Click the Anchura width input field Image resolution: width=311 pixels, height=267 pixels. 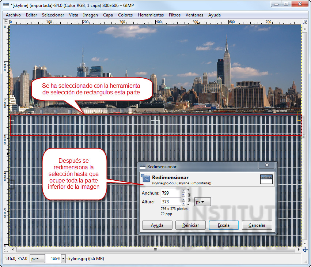(x=171, y=193)
